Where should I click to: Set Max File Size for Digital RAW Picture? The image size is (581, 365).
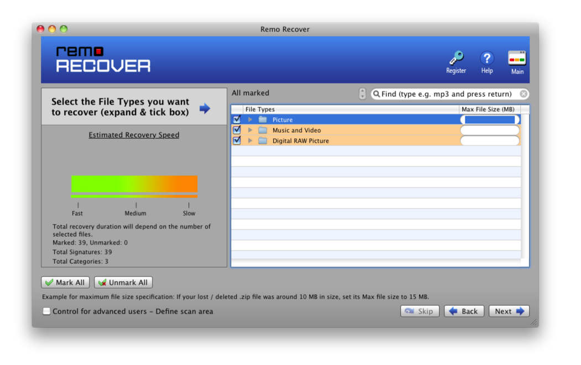(x=489, y=141)
